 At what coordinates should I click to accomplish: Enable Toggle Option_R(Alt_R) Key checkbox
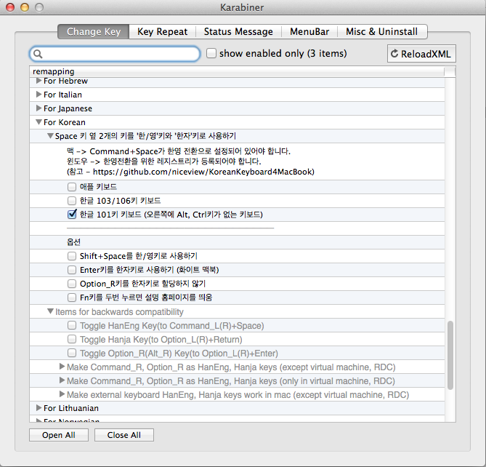pyautogui.click(x=72, y=353)
